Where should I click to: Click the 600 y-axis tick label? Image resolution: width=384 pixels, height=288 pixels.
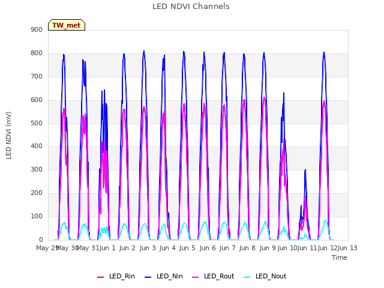[x=37, y=100]
